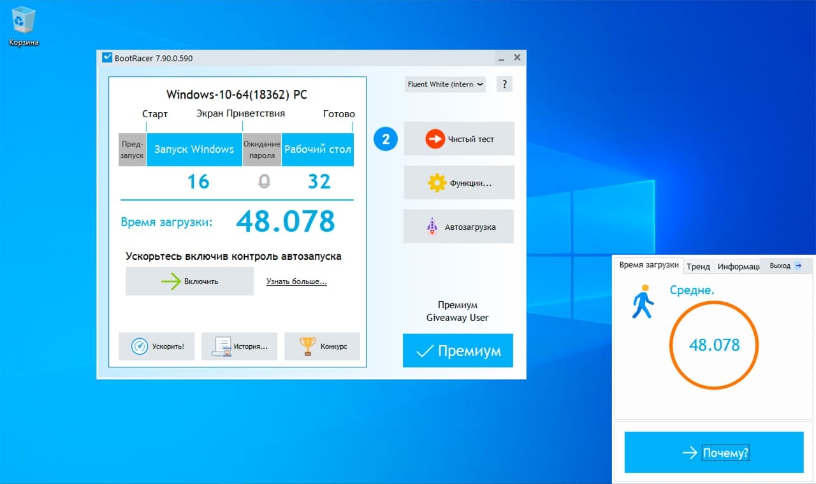Minimize the BootRacer window
This screenshot has width=816, height=484.
(502, 58)
